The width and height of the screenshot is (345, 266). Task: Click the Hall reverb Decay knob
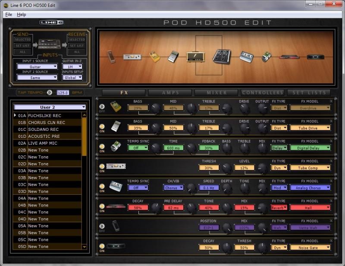[156, 208]
